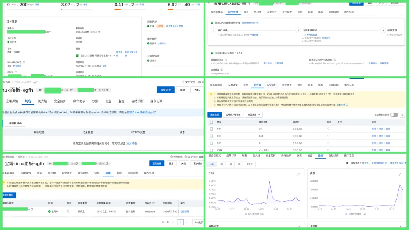409x230 pixels.
Task: Edit the instance name with the pencil icon
Action: 96,32
